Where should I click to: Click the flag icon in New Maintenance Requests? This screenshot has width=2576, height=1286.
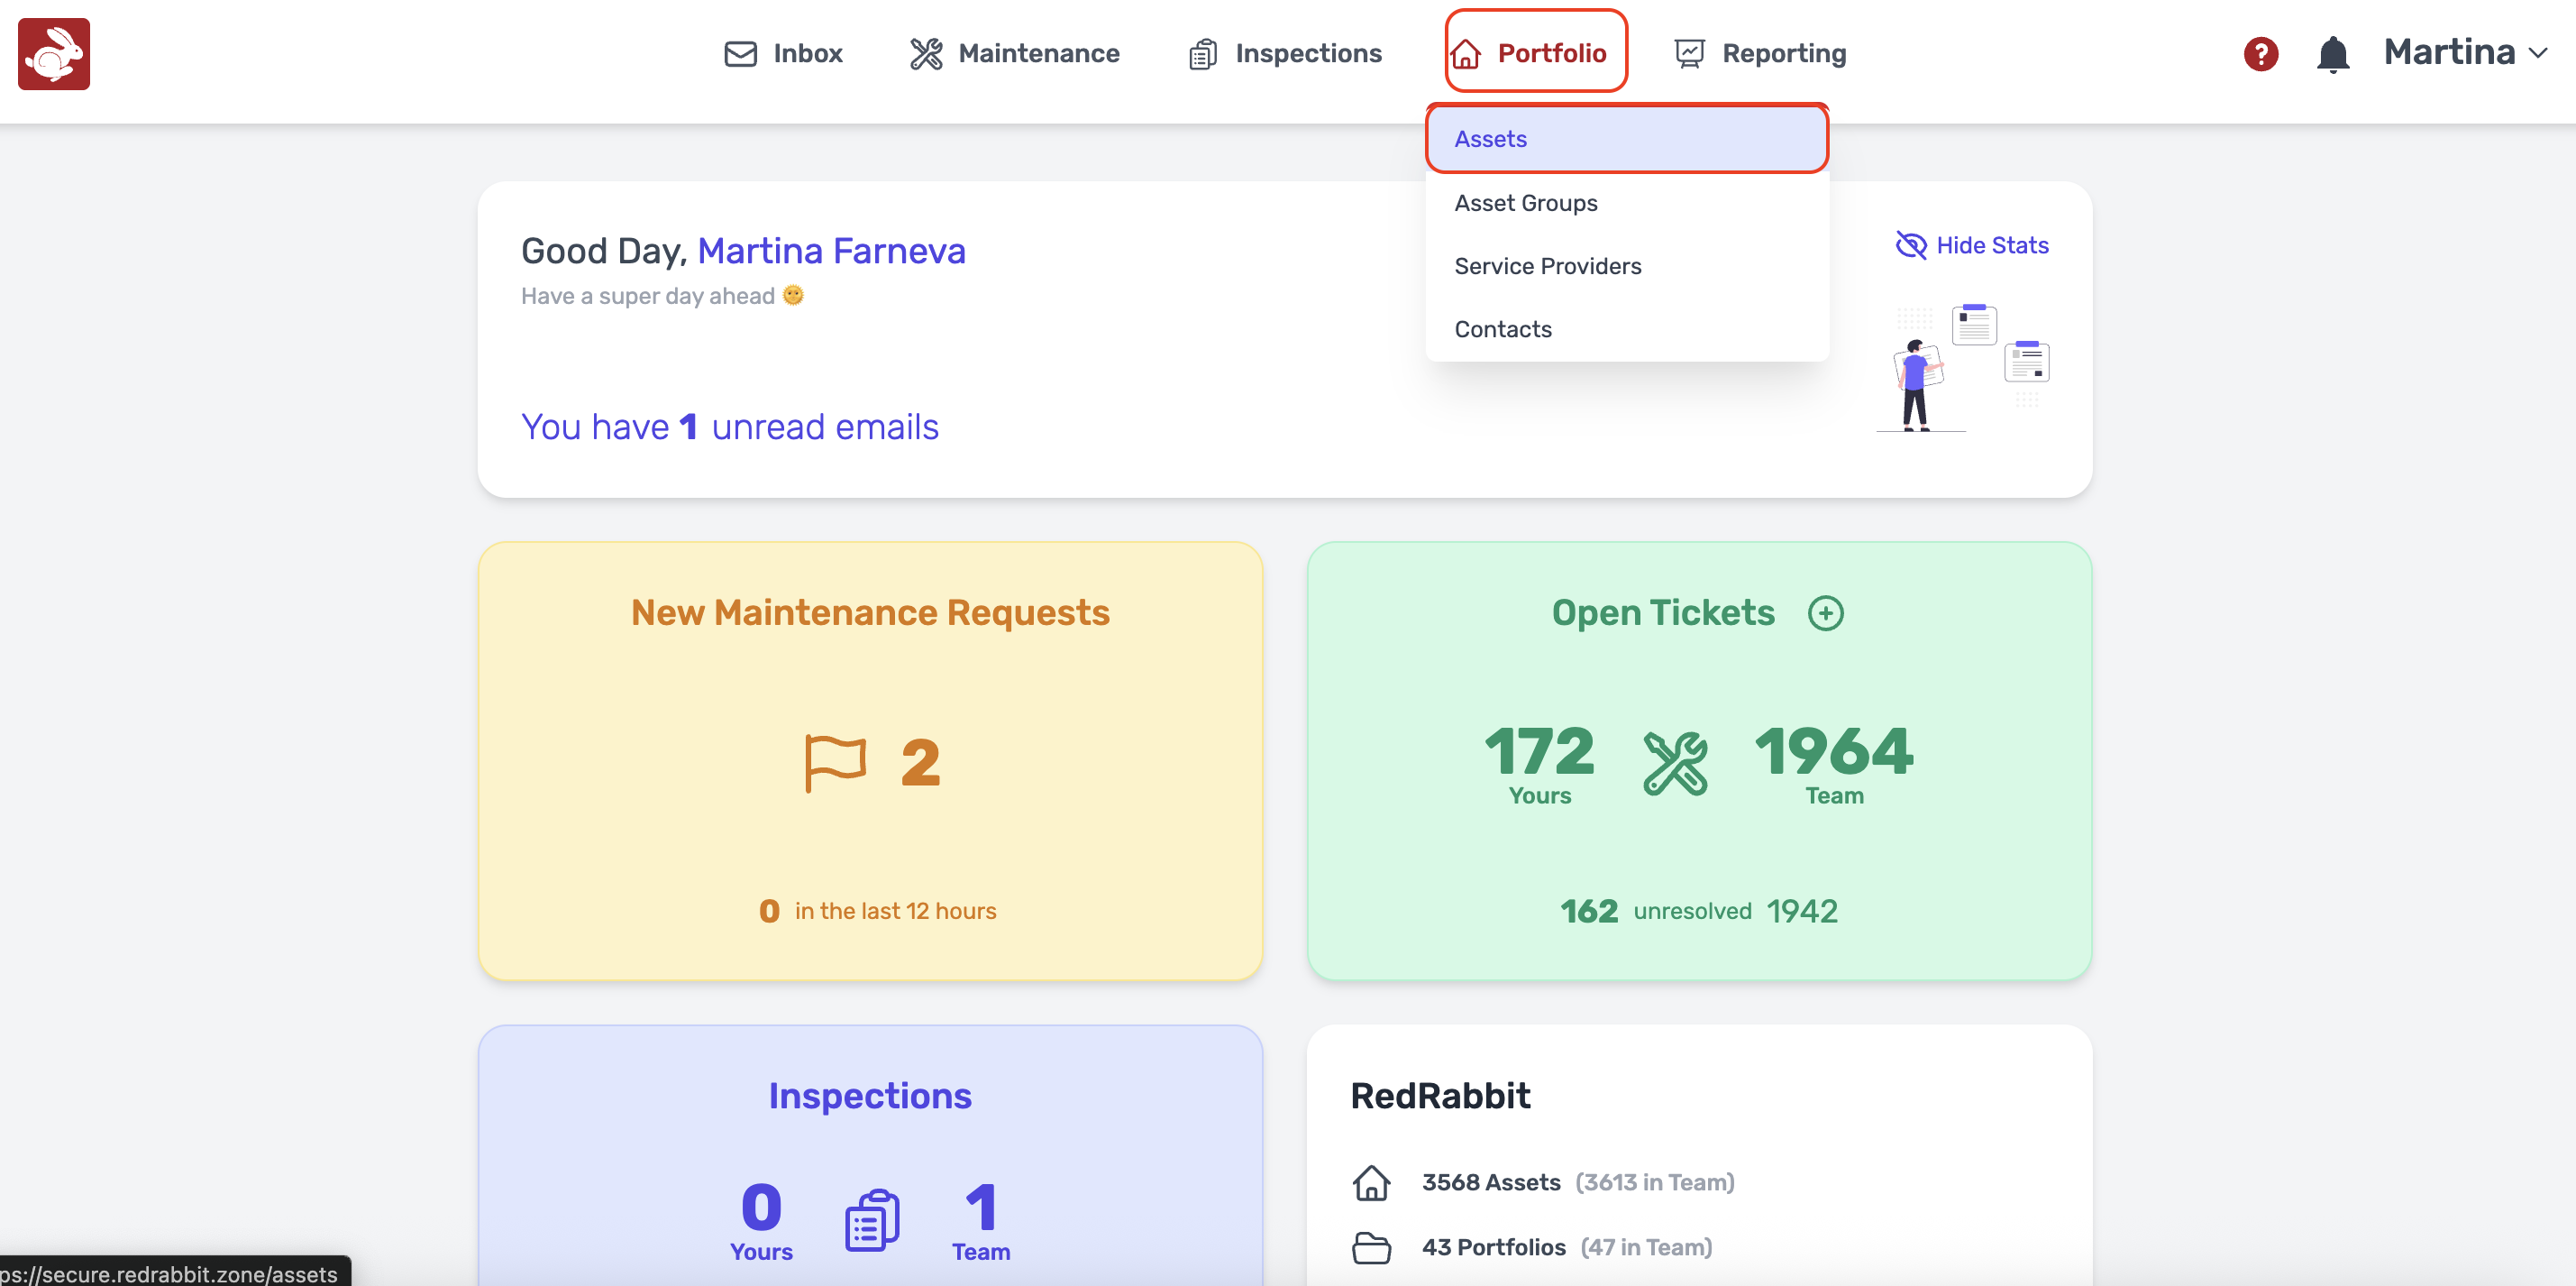835,763
